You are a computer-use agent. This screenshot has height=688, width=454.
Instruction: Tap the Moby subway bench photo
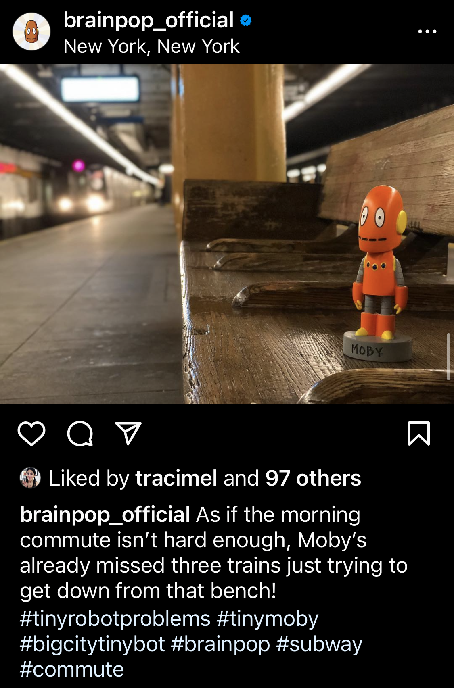click(x=227, y=234)
